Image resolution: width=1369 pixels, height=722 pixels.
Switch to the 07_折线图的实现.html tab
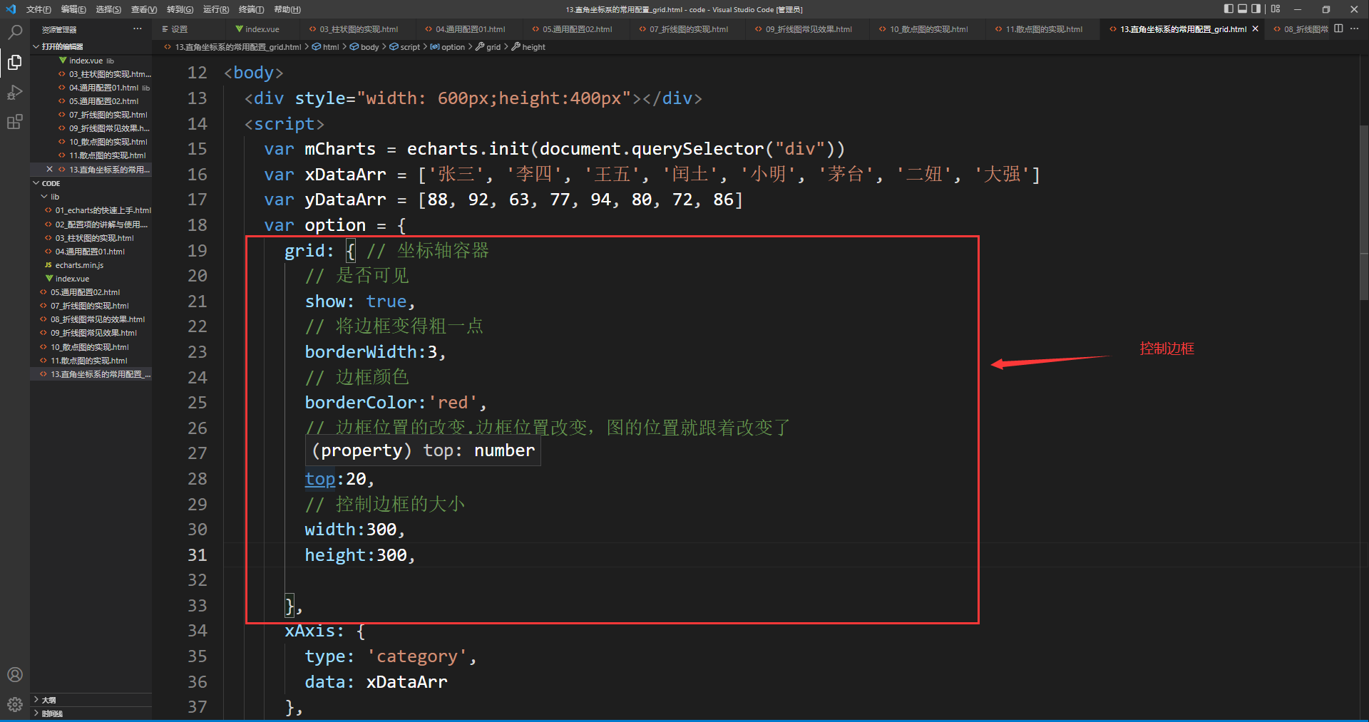[x=686, y=29]
